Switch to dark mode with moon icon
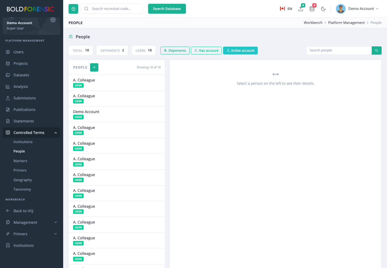387x268 pixels. [x=323, y=9]
